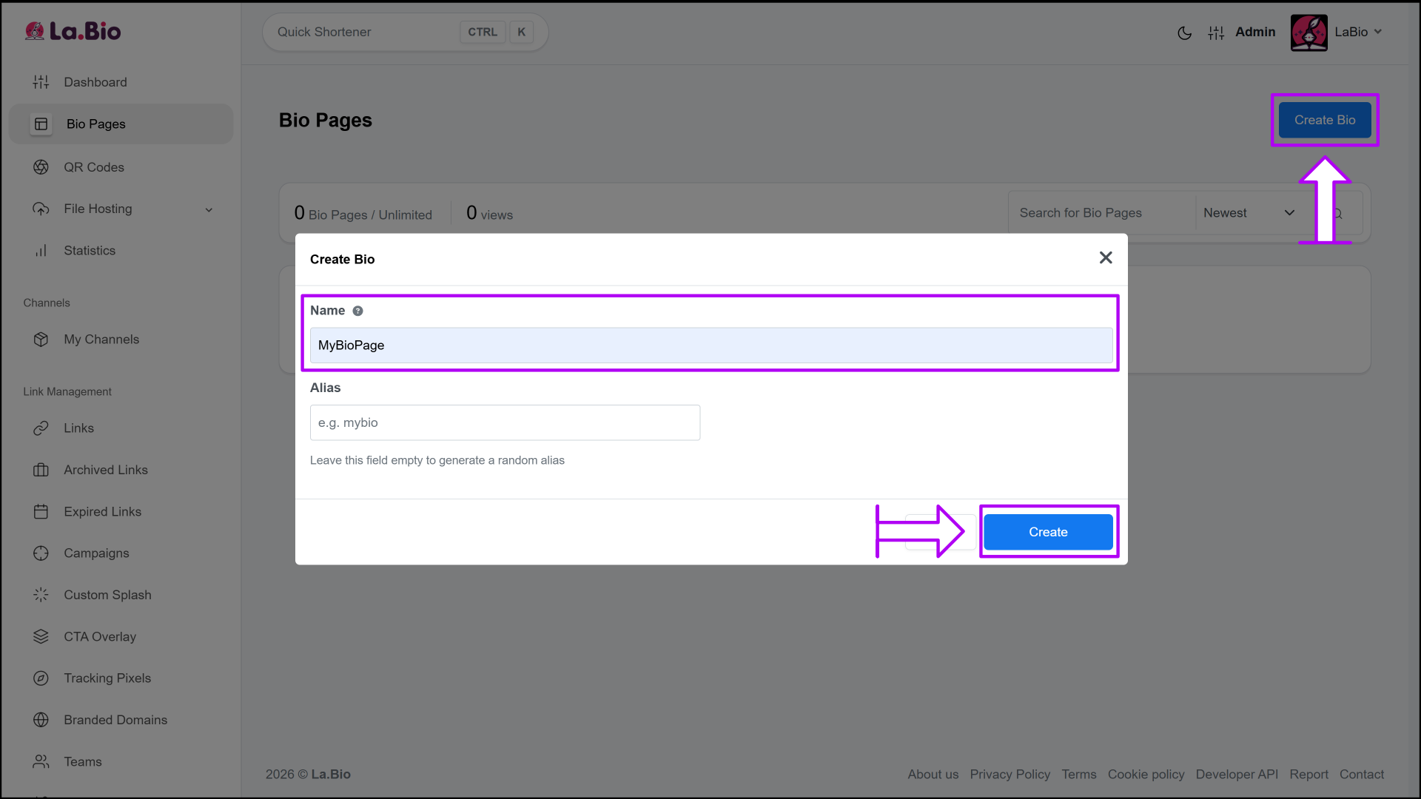Viewport: 1421px width, 799px height.
Task: Click the Branded Domains globe icon
Action: (x=41, y=720)
